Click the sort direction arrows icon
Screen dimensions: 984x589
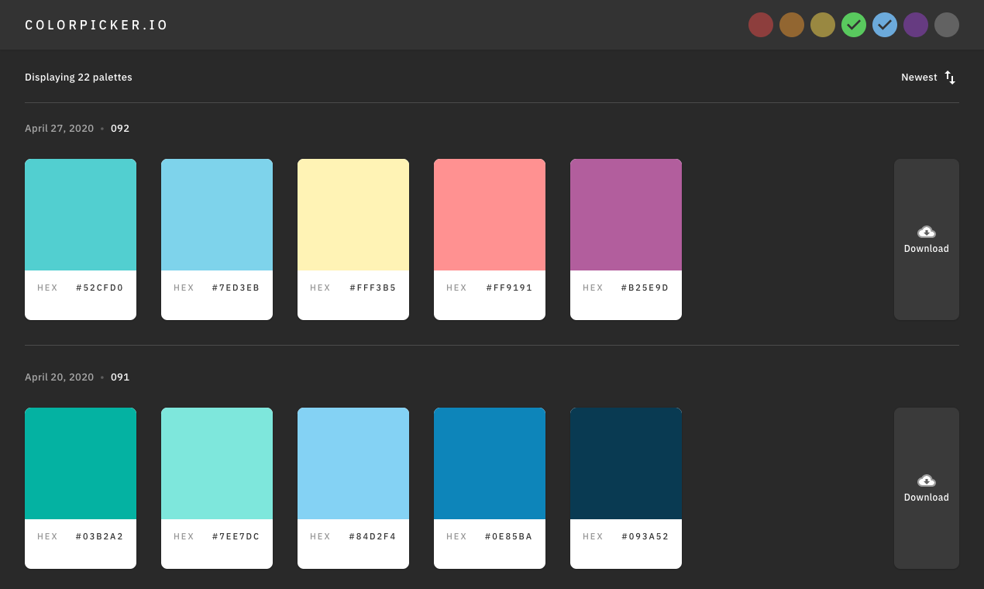(951, 77)
